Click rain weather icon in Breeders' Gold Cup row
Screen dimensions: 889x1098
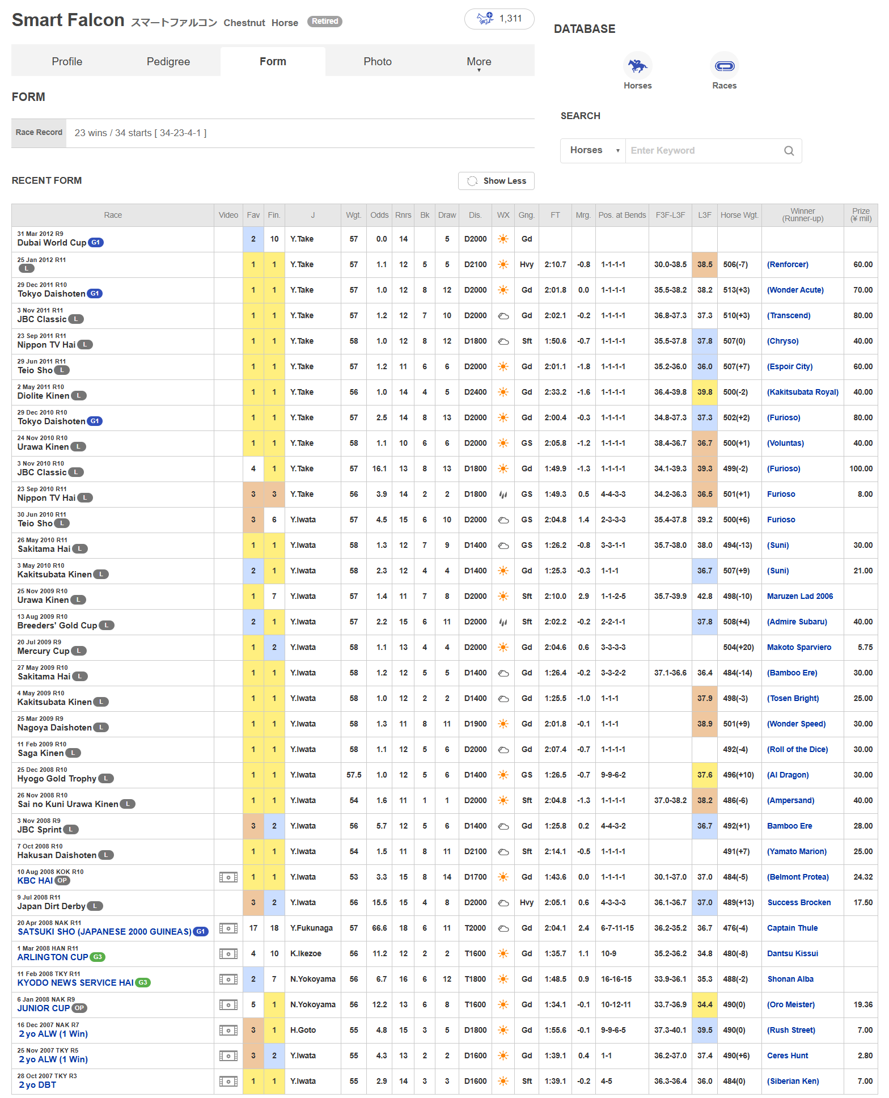[x=503, y=622]
